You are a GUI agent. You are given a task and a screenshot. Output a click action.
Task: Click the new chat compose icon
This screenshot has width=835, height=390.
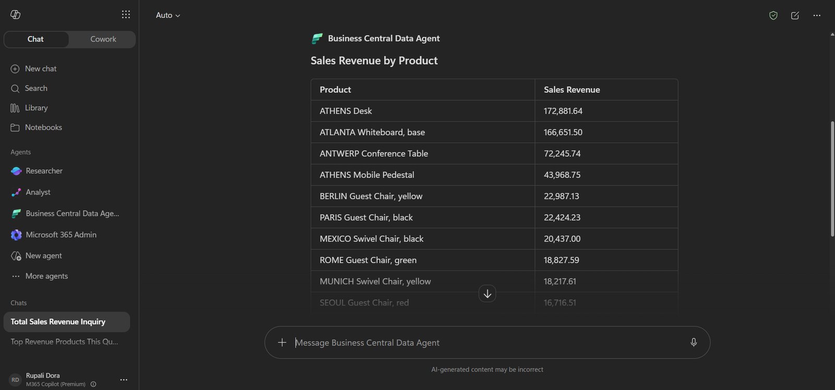pos(795,16)
